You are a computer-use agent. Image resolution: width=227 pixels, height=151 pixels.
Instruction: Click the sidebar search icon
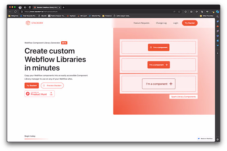tap(218, 17)
